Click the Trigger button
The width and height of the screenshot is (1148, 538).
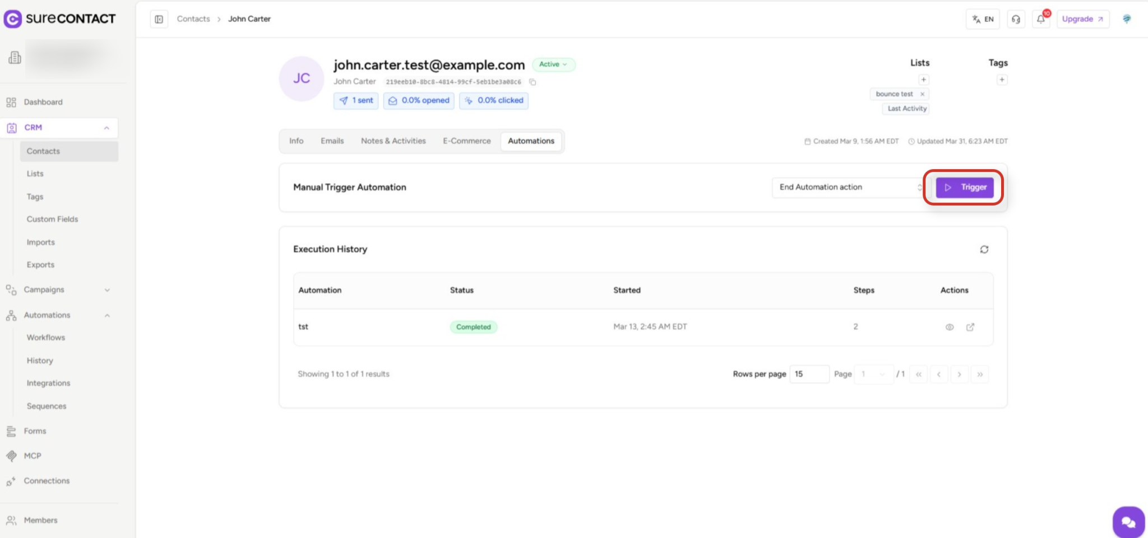(965, 188)
